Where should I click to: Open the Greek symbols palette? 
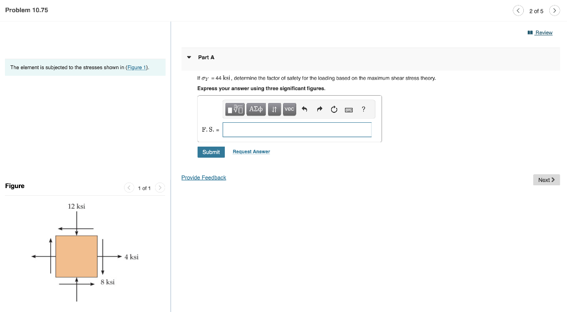pos(256,109)
